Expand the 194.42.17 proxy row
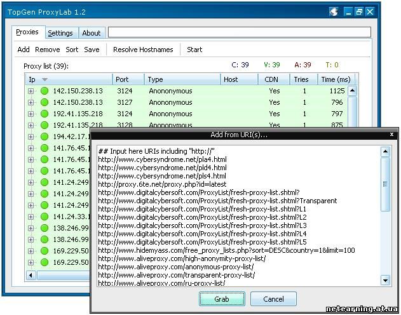The image size is (401, 315). [x=31, y=137]
